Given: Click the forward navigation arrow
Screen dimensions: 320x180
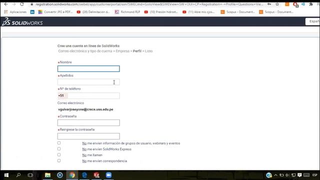Looking at the screenshot, I should (14, 4).
